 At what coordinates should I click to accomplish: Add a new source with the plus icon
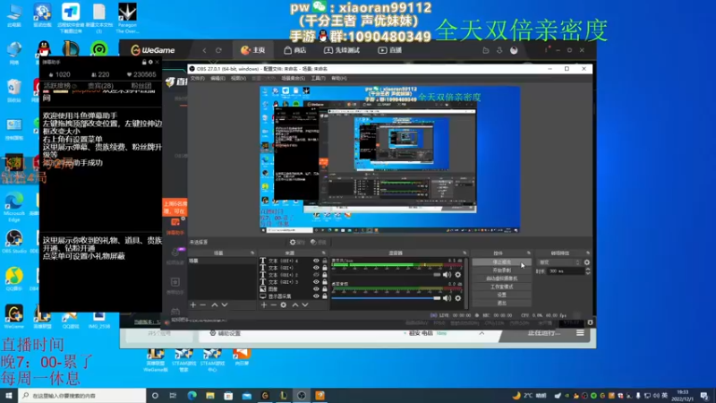coord(263,304)
